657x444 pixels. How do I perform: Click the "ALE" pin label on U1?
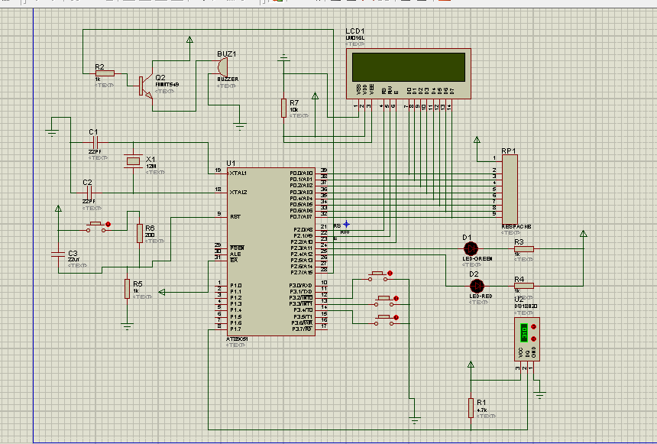pyautogui.click(x=235, y=254)
